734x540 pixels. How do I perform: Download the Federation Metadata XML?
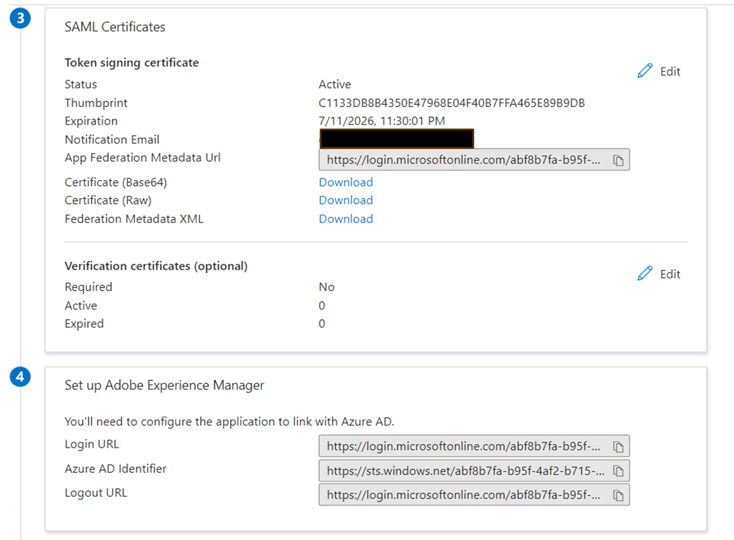[345, 219]
